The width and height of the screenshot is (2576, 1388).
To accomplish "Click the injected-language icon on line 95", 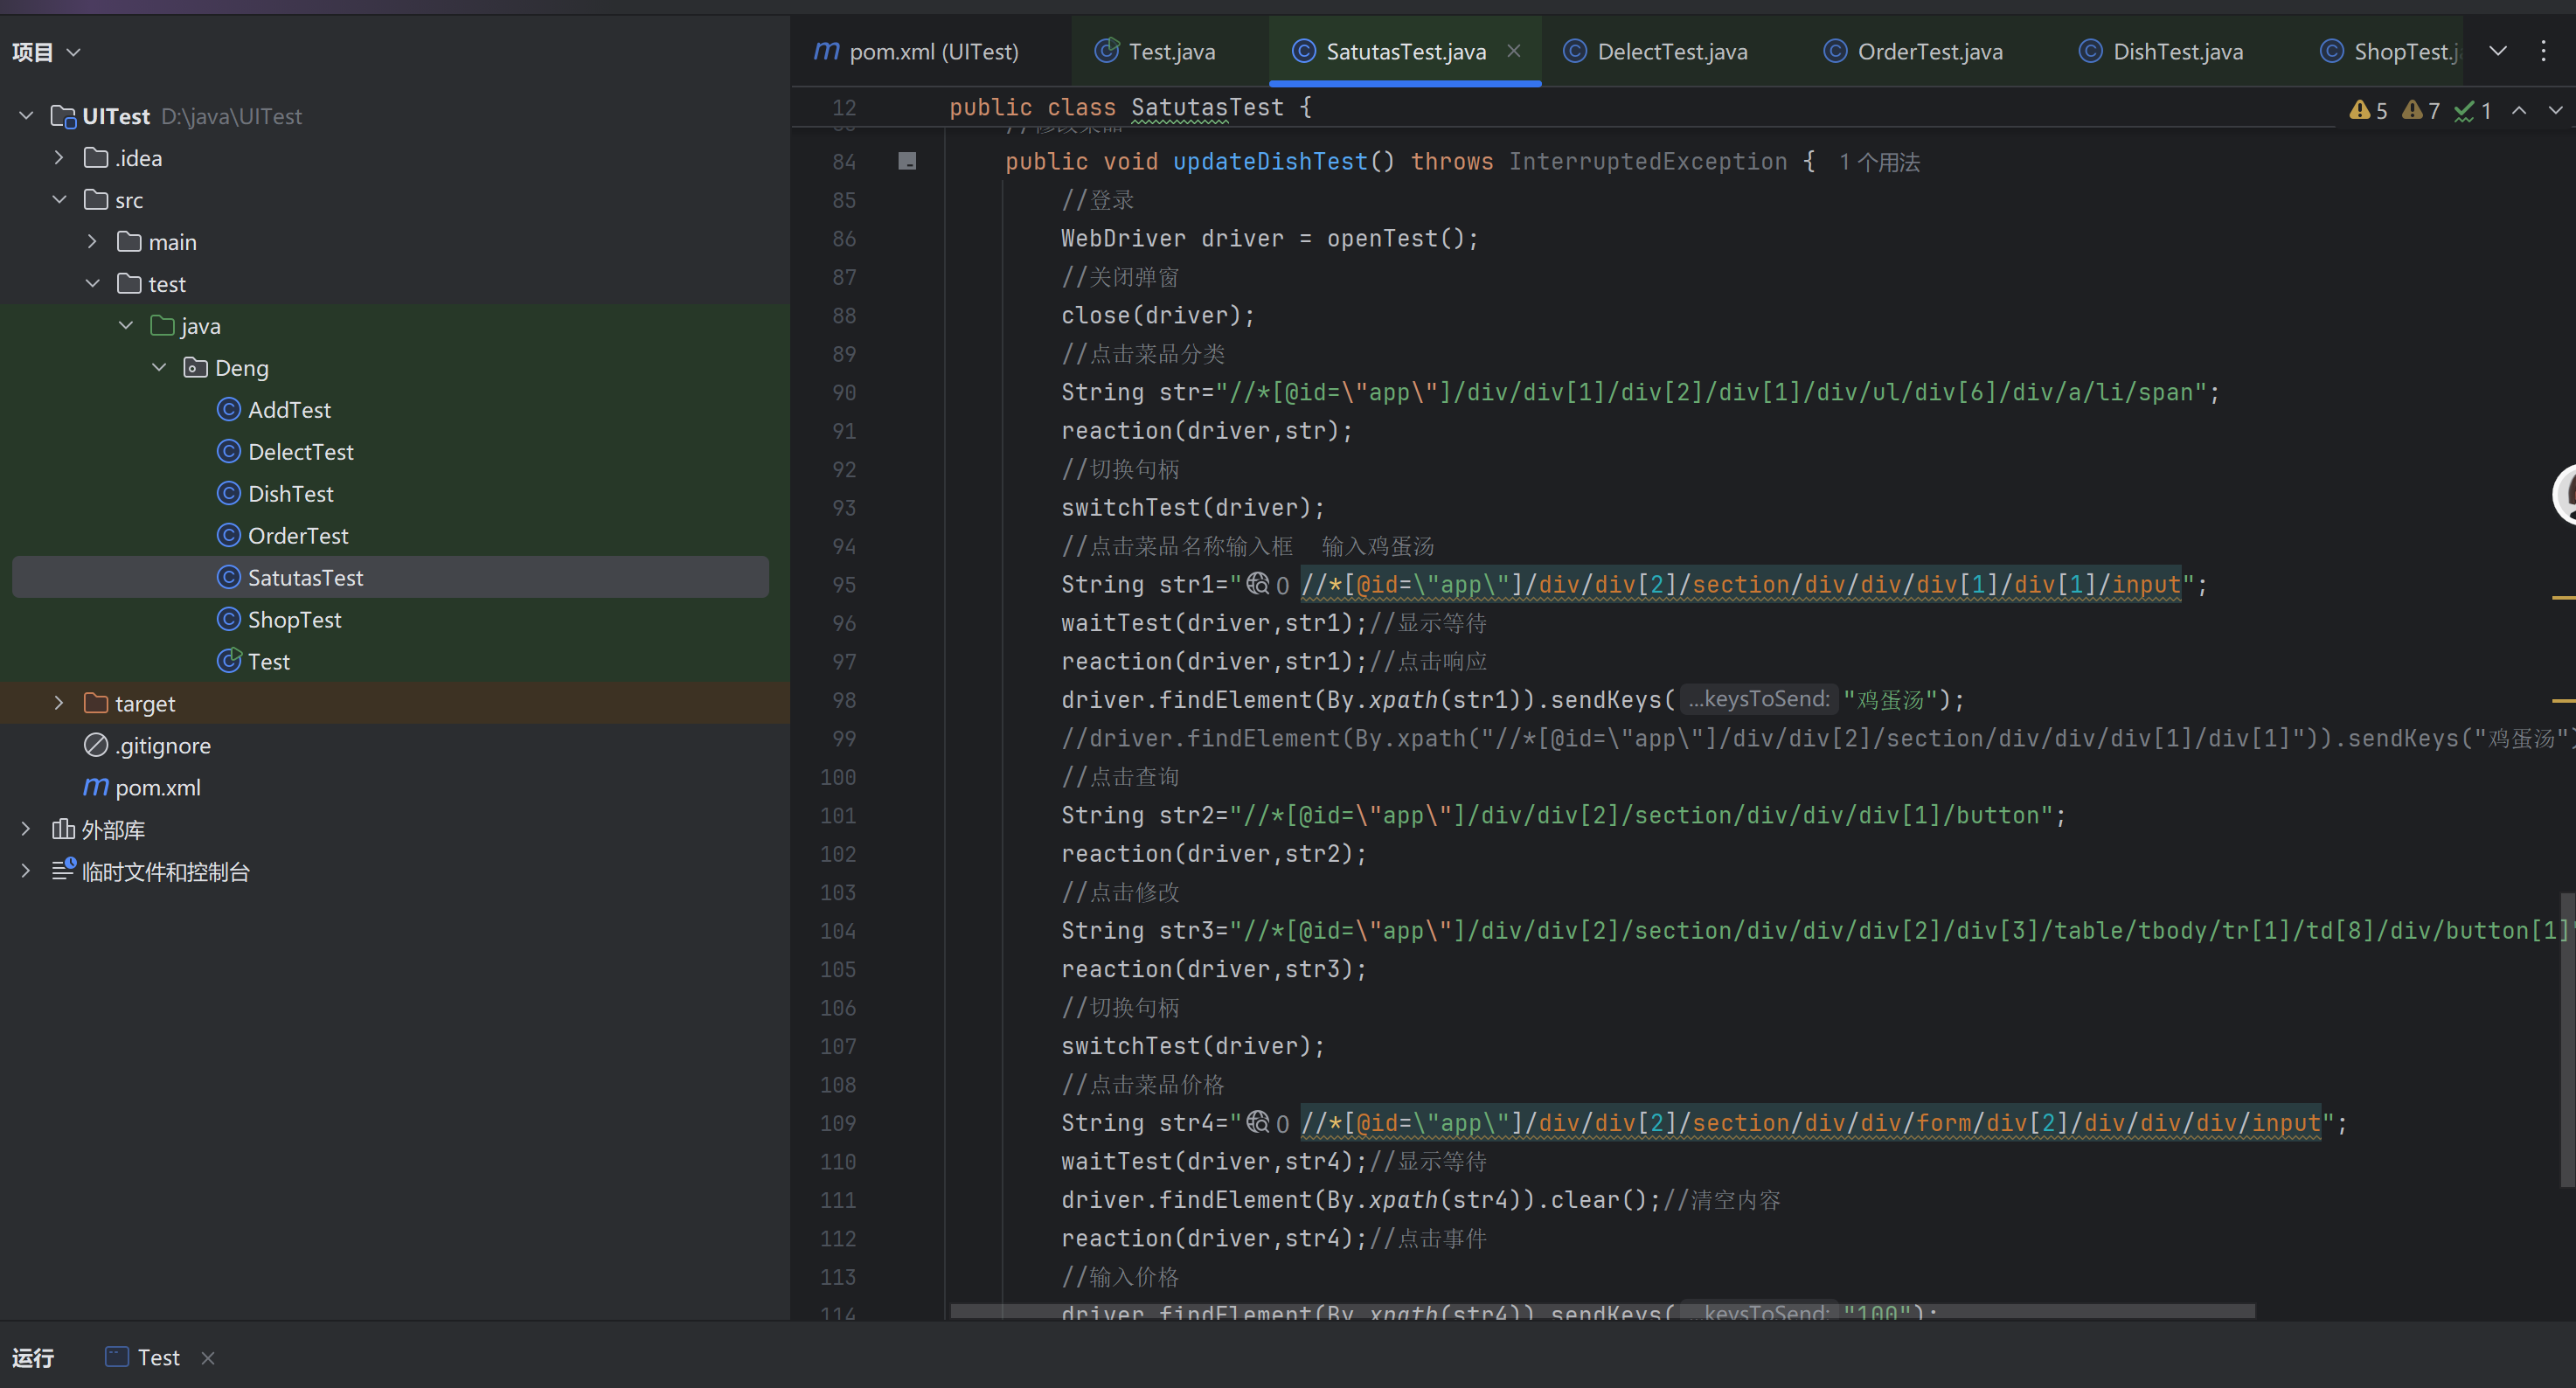I will tap(1257, 584).
